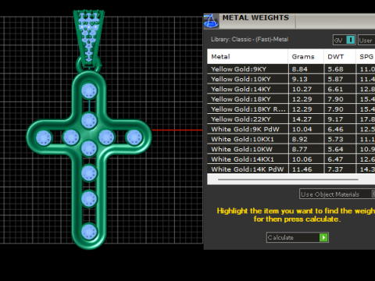Click the Grams column header
The width and height of the screenshot is (375, 281).
[x=306, y=56]
